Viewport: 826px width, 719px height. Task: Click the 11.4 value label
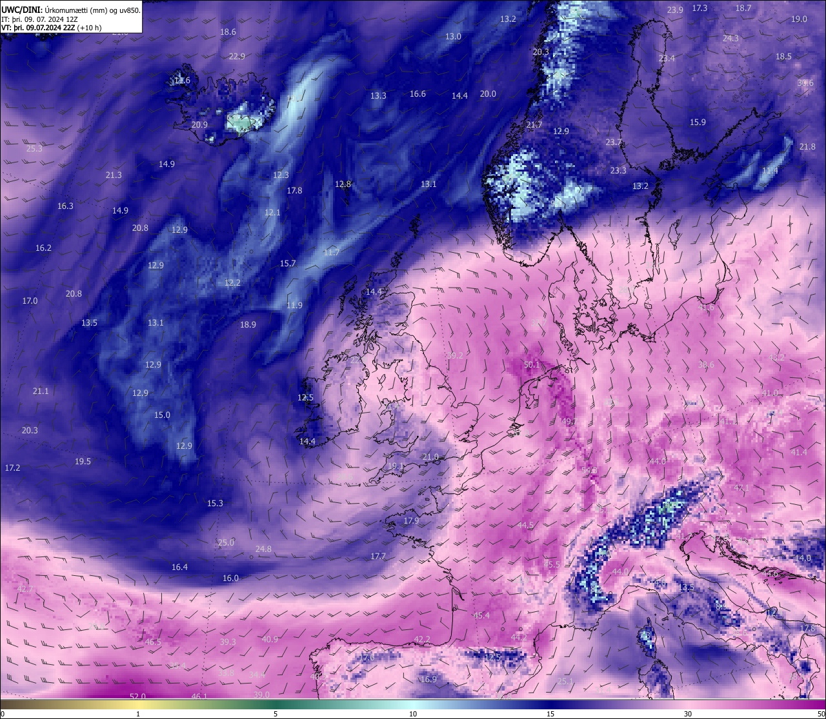click(770, 171)
